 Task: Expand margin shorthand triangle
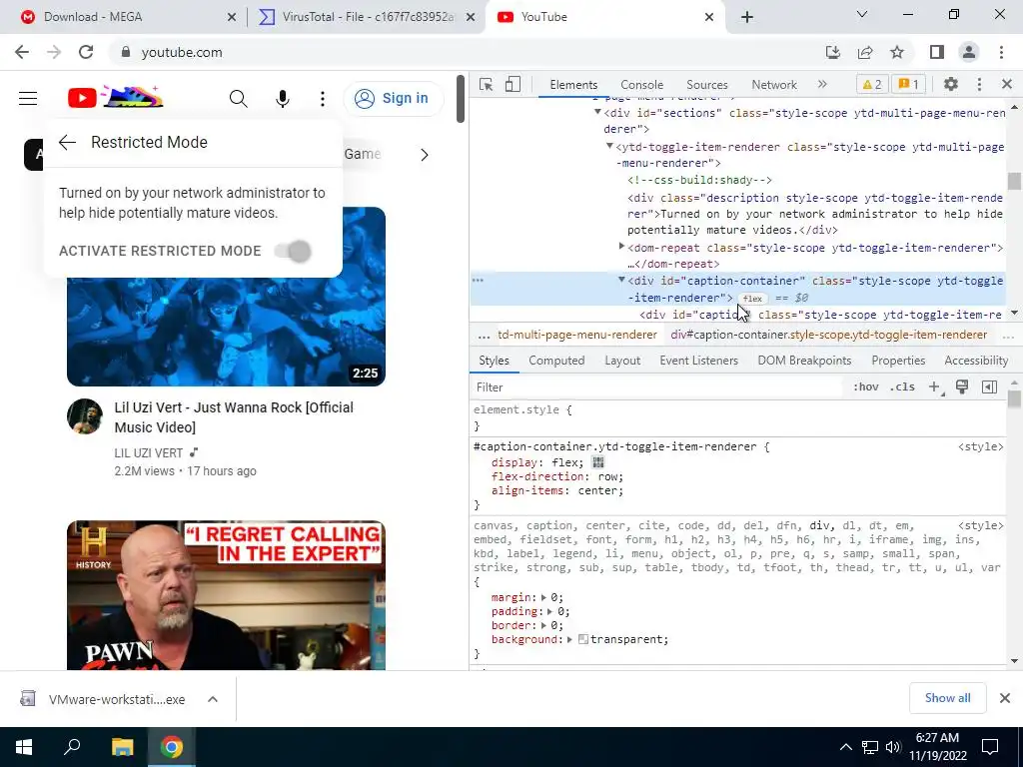coord(543,597)
